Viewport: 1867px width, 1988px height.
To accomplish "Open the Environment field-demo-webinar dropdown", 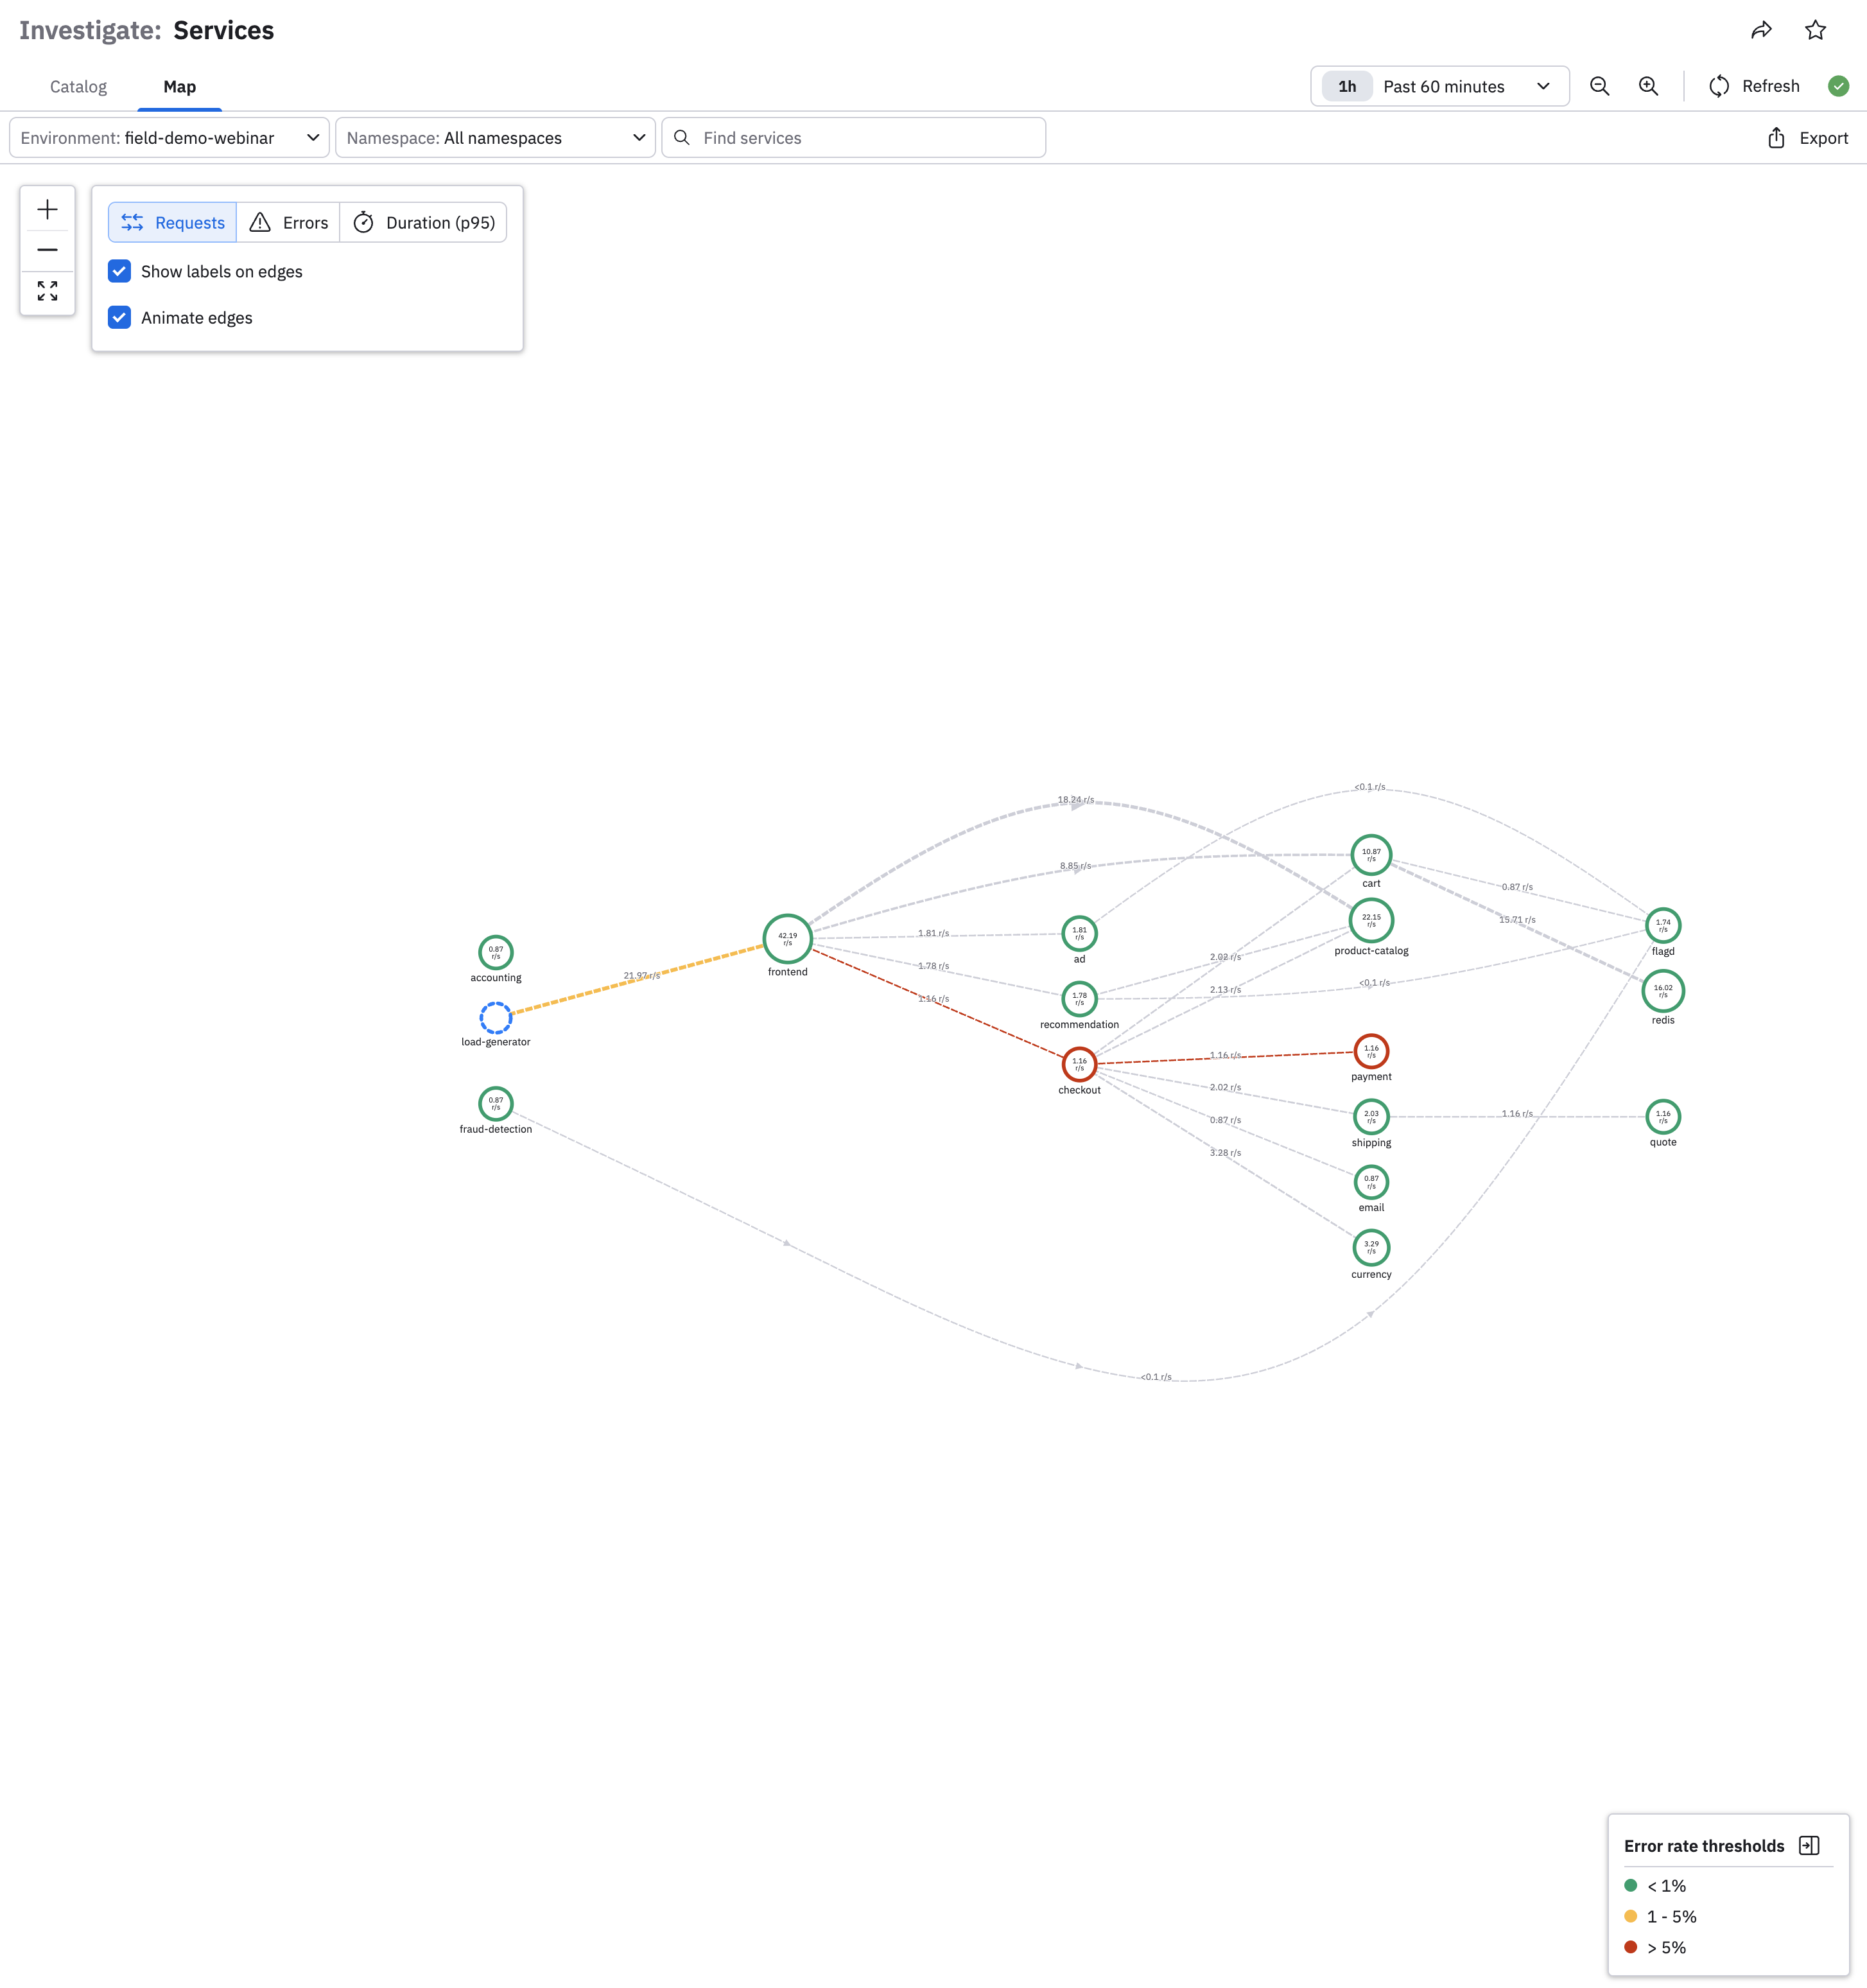I will pos(169,138).
